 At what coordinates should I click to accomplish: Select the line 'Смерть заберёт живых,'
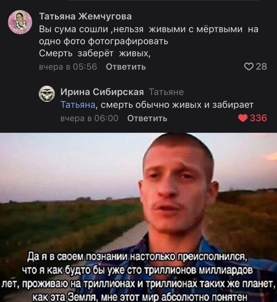(x=95, y=53)
